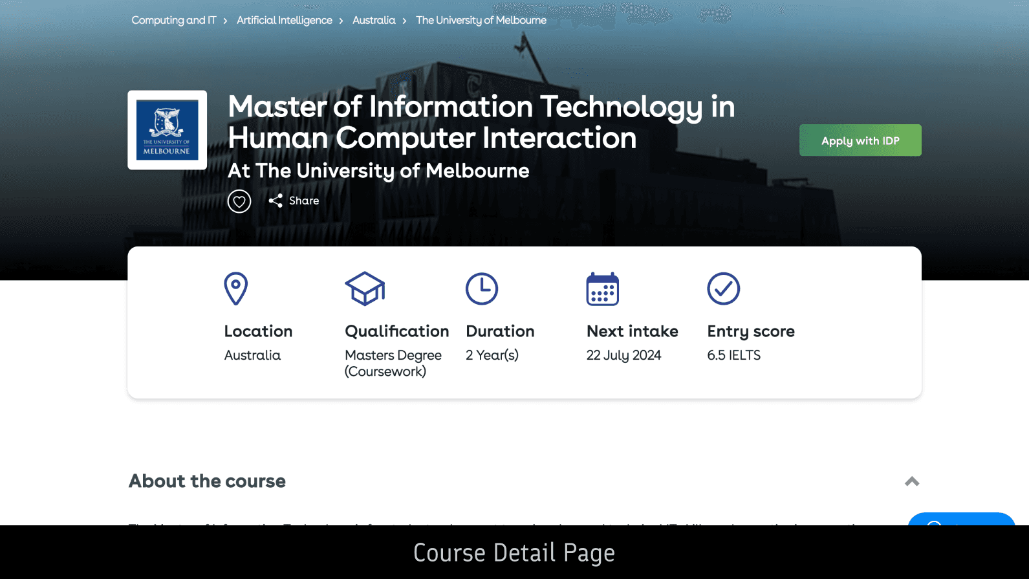Click the Qualification graduation cap icon
The height and width of the screenshot is (579, 1029).
tap(365, 289)
